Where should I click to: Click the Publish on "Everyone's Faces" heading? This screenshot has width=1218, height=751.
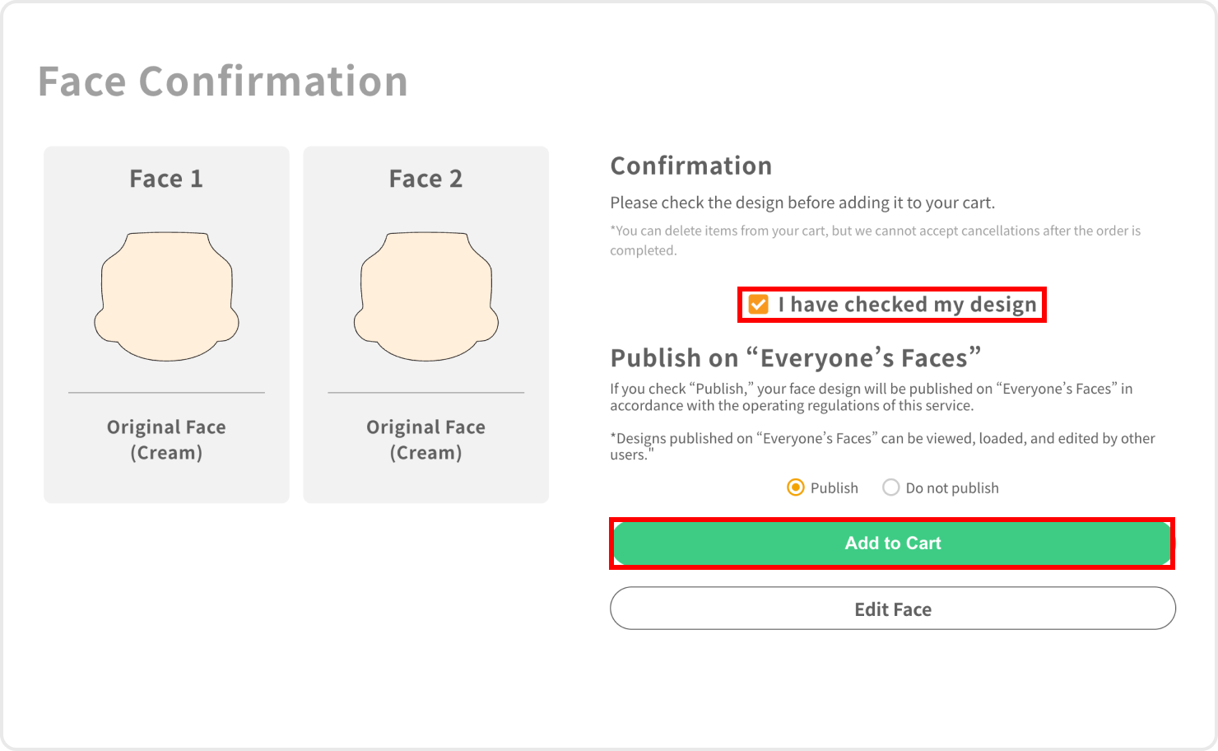tap(795, 358)
